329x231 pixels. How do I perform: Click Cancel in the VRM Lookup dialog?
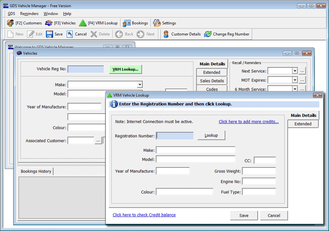274,216
